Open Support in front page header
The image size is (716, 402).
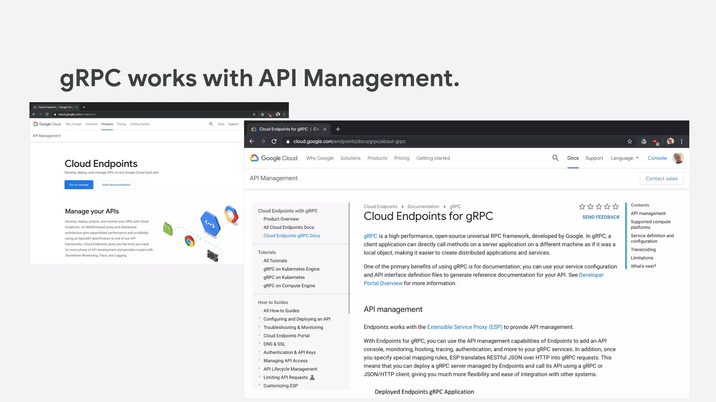click(x=594, y=158)
